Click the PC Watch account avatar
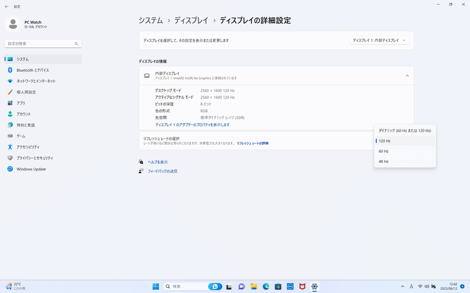 (13, 24)
